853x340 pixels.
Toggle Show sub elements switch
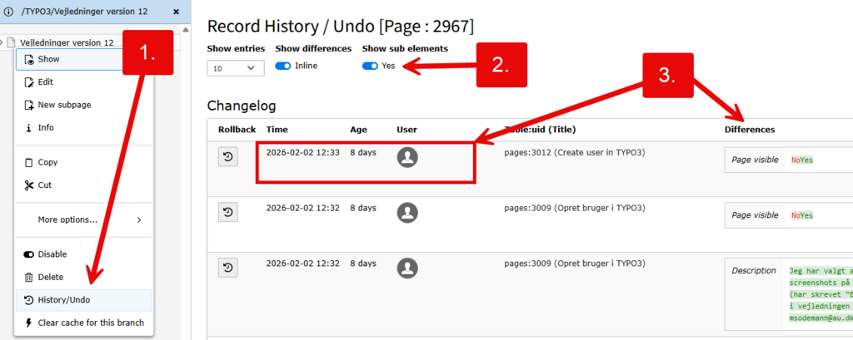[x=370, y=66]
